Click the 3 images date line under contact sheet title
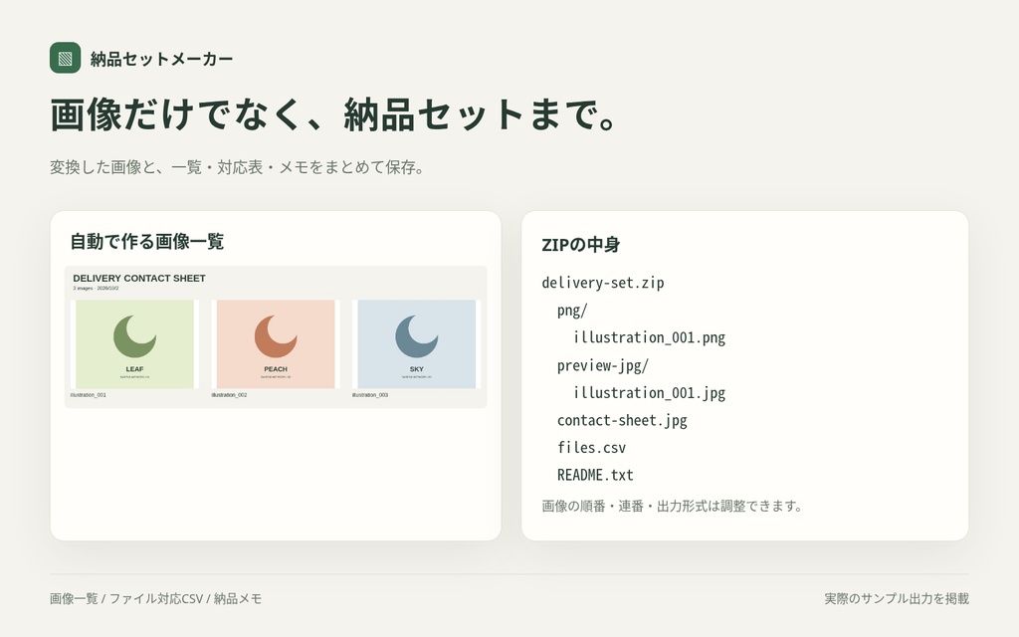Viewport: 1019px width, 637px height. point(96,288)
